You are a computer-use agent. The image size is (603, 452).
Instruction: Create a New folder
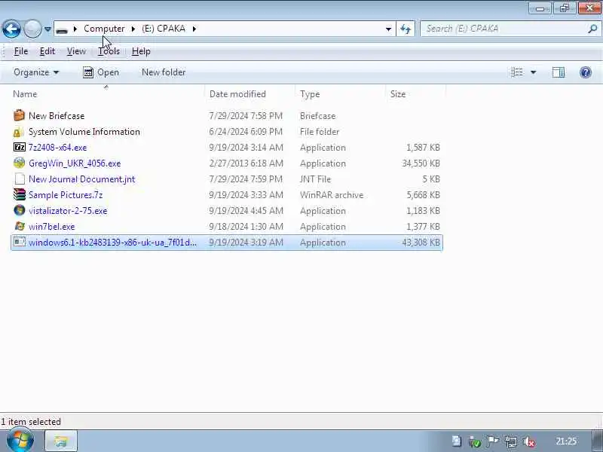tap(164, 72)
